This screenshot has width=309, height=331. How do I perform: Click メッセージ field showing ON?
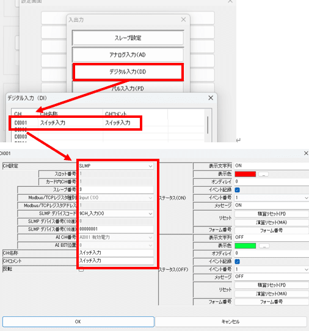pyautogui.click(x=272, y=205)
